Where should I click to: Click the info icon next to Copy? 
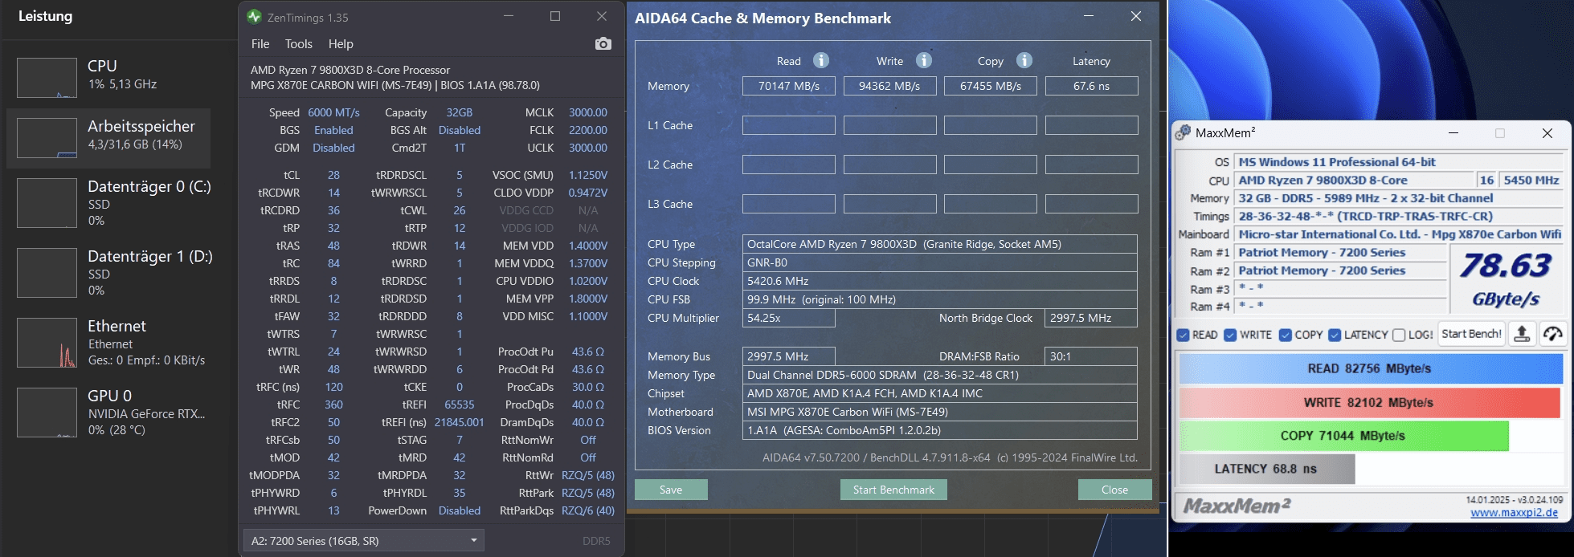point(1024,60)
